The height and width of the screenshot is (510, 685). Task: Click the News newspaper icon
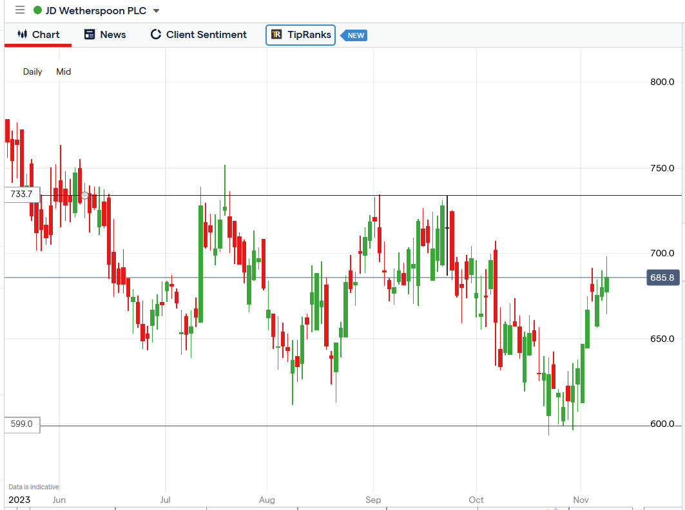pos(90,35)
